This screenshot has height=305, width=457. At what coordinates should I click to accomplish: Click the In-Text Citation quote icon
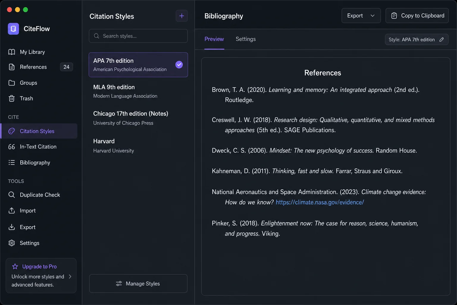12,147
